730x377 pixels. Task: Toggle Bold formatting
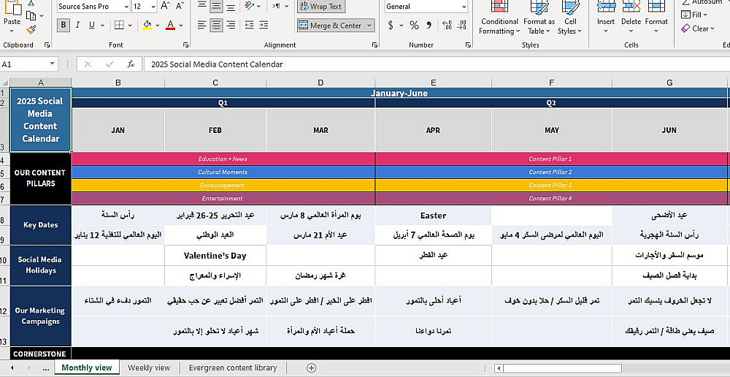(64, 25)
